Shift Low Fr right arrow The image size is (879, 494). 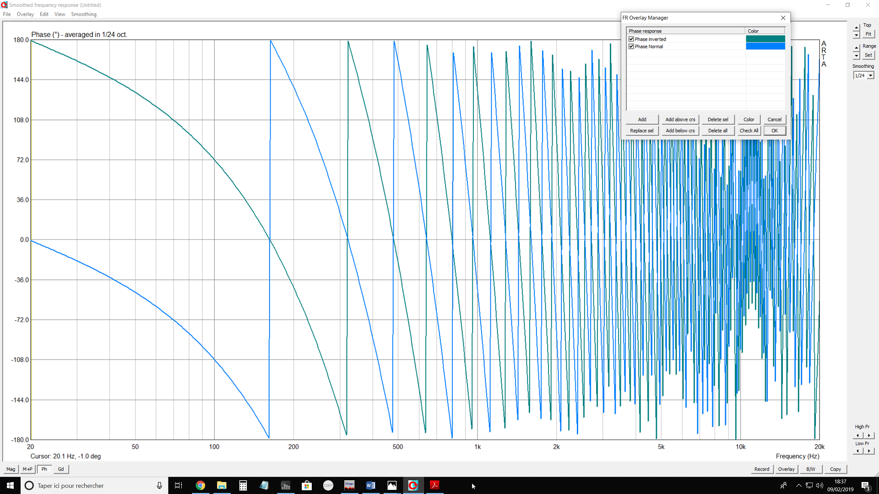point(869,451)
